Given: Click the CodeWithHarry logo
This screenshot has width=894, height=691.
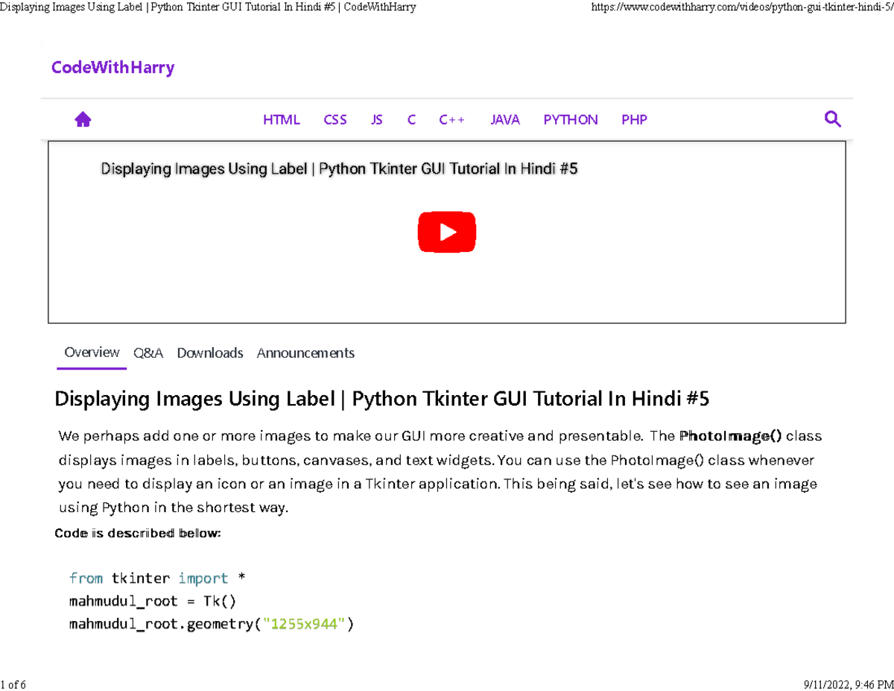Looking at the screenshot, I should 112,68.
